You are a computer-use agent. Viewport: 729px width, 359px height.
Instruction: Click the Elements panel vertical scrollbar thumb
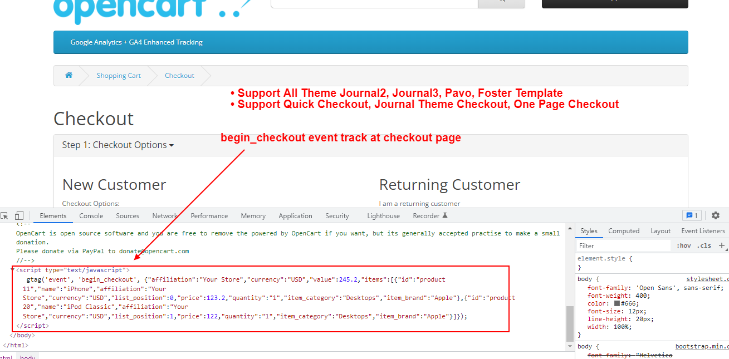pos(570,323)
